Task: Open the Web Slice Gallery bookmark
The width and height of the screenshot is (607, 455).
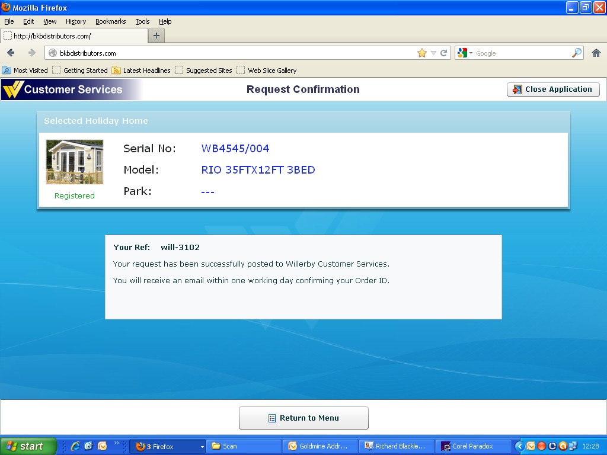Action: click(x=267, y=71)
